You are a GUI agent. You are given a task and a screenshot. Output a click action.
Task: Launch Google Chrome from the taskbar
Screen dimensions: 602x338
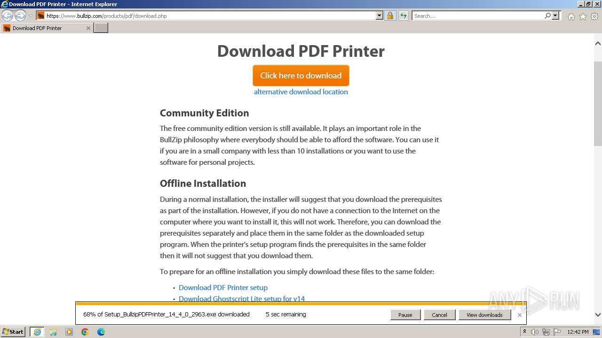click(x=85, y=332)
